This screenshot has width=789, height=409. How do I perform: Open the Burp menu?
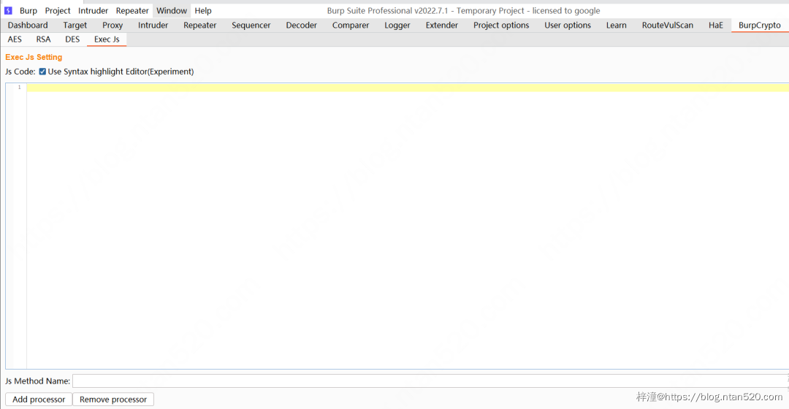tap(28, 10)
